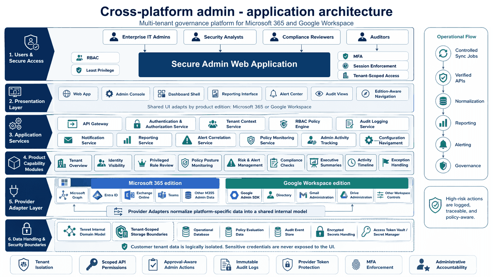
Task: Click the API Gateway arrow icon
Action: click(73, 124)
